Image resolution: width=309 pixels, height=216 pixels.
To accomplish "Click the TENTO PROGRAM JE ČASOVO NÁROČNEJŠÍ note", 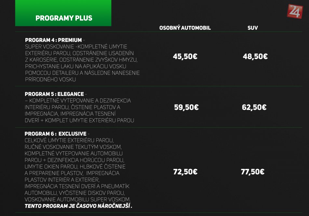I will [78, 206].
